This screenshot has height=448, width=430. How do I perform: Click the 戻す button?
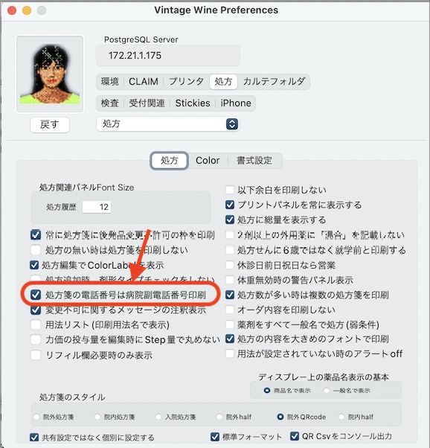tap(50, 124)
